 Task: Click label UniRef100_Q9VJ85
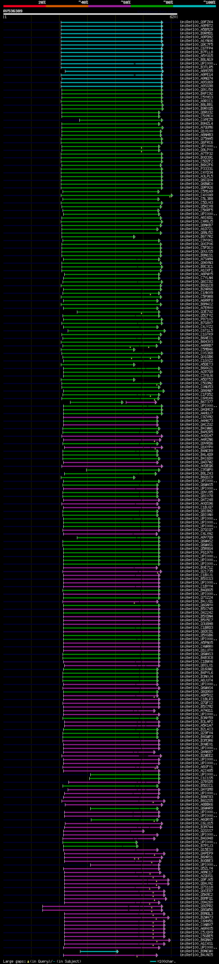pyautogui.click(x=196, y=492)
